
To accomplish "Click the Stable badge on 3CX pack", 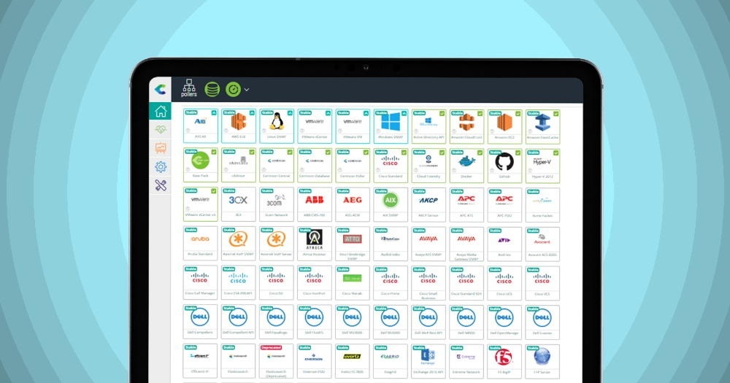I will tap(228, 191).
